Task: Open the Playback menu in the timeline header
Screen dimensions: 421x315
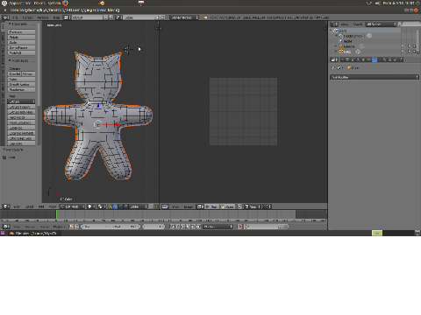Action: [x=59, y=227]
